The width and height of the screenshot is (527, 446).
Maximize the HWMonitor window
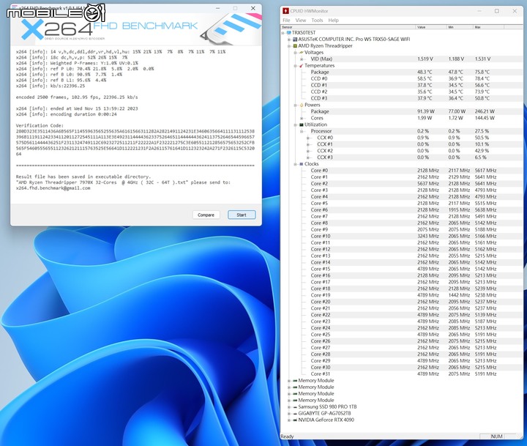coord(497,11)
